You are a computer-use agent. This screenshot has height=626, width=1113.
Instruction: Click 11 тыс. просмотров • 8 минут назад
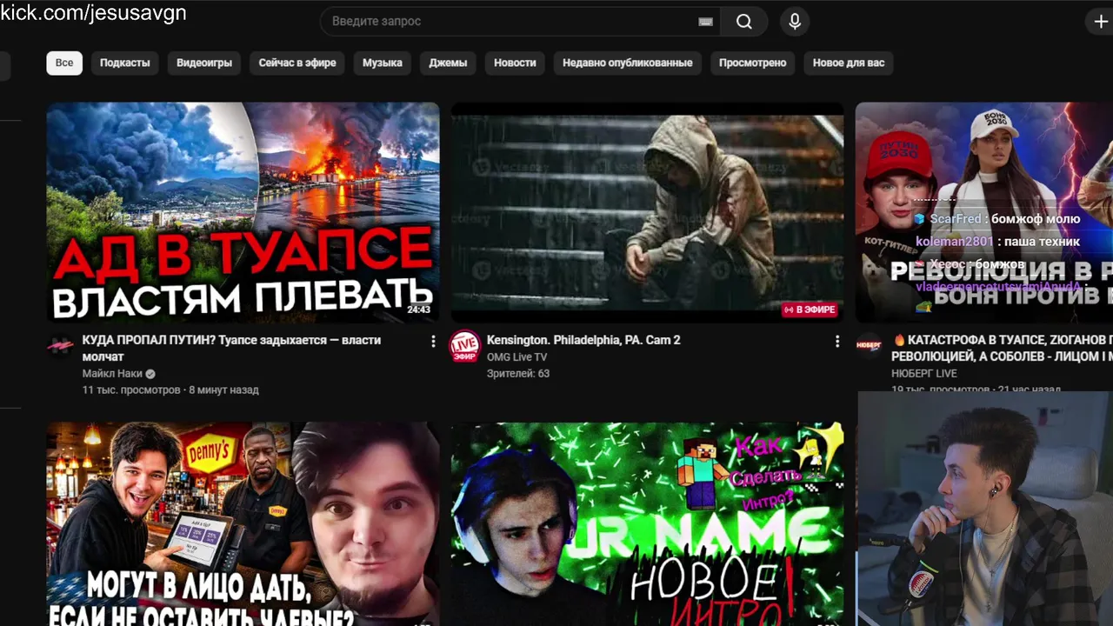[170, 390]
